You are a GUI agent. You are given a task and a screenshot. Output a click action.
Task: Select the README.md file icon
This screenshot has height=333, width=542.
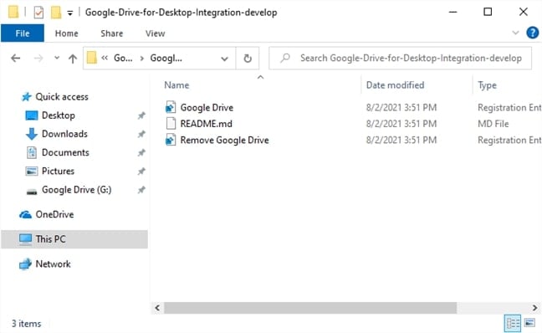pos(171,124)
